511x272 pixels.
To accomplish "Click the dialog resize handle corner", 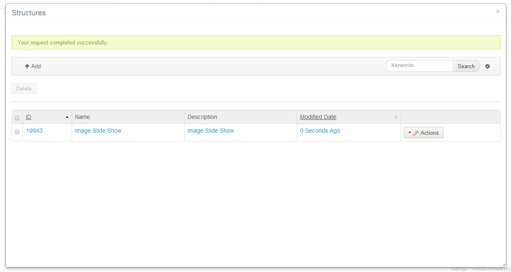I will tap(503, 265).
